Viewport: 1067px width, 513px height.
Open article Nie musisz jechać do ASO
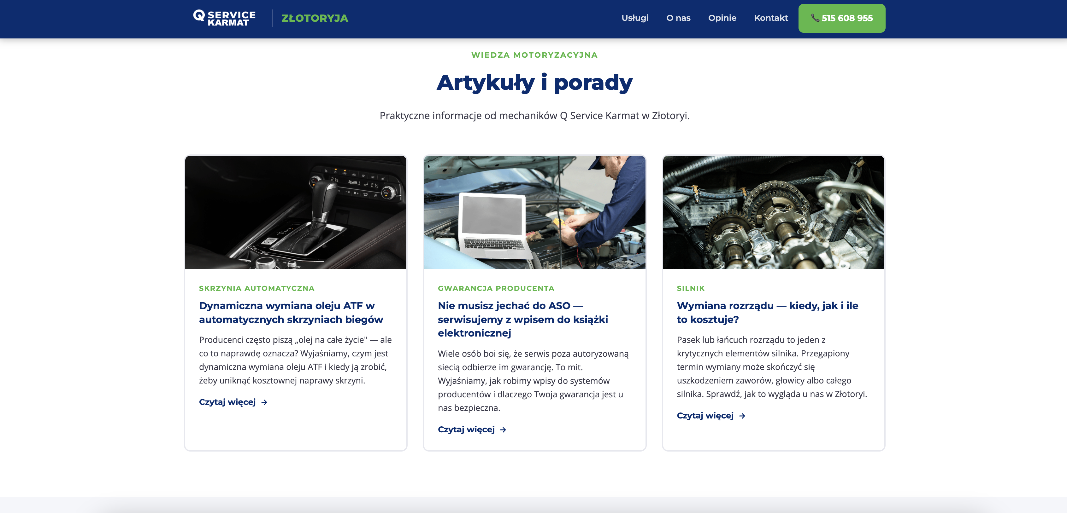pyautogui.click(x=523, y=320)
